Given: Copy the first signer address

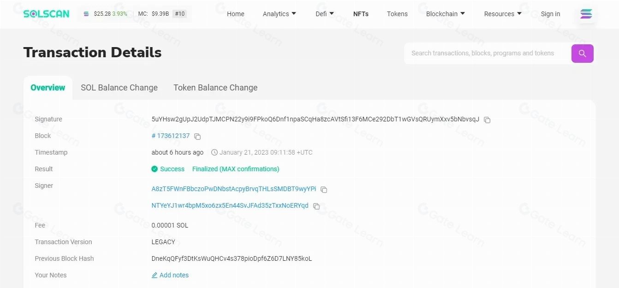Looking at the screenshot, I should [x=324, y=190].
